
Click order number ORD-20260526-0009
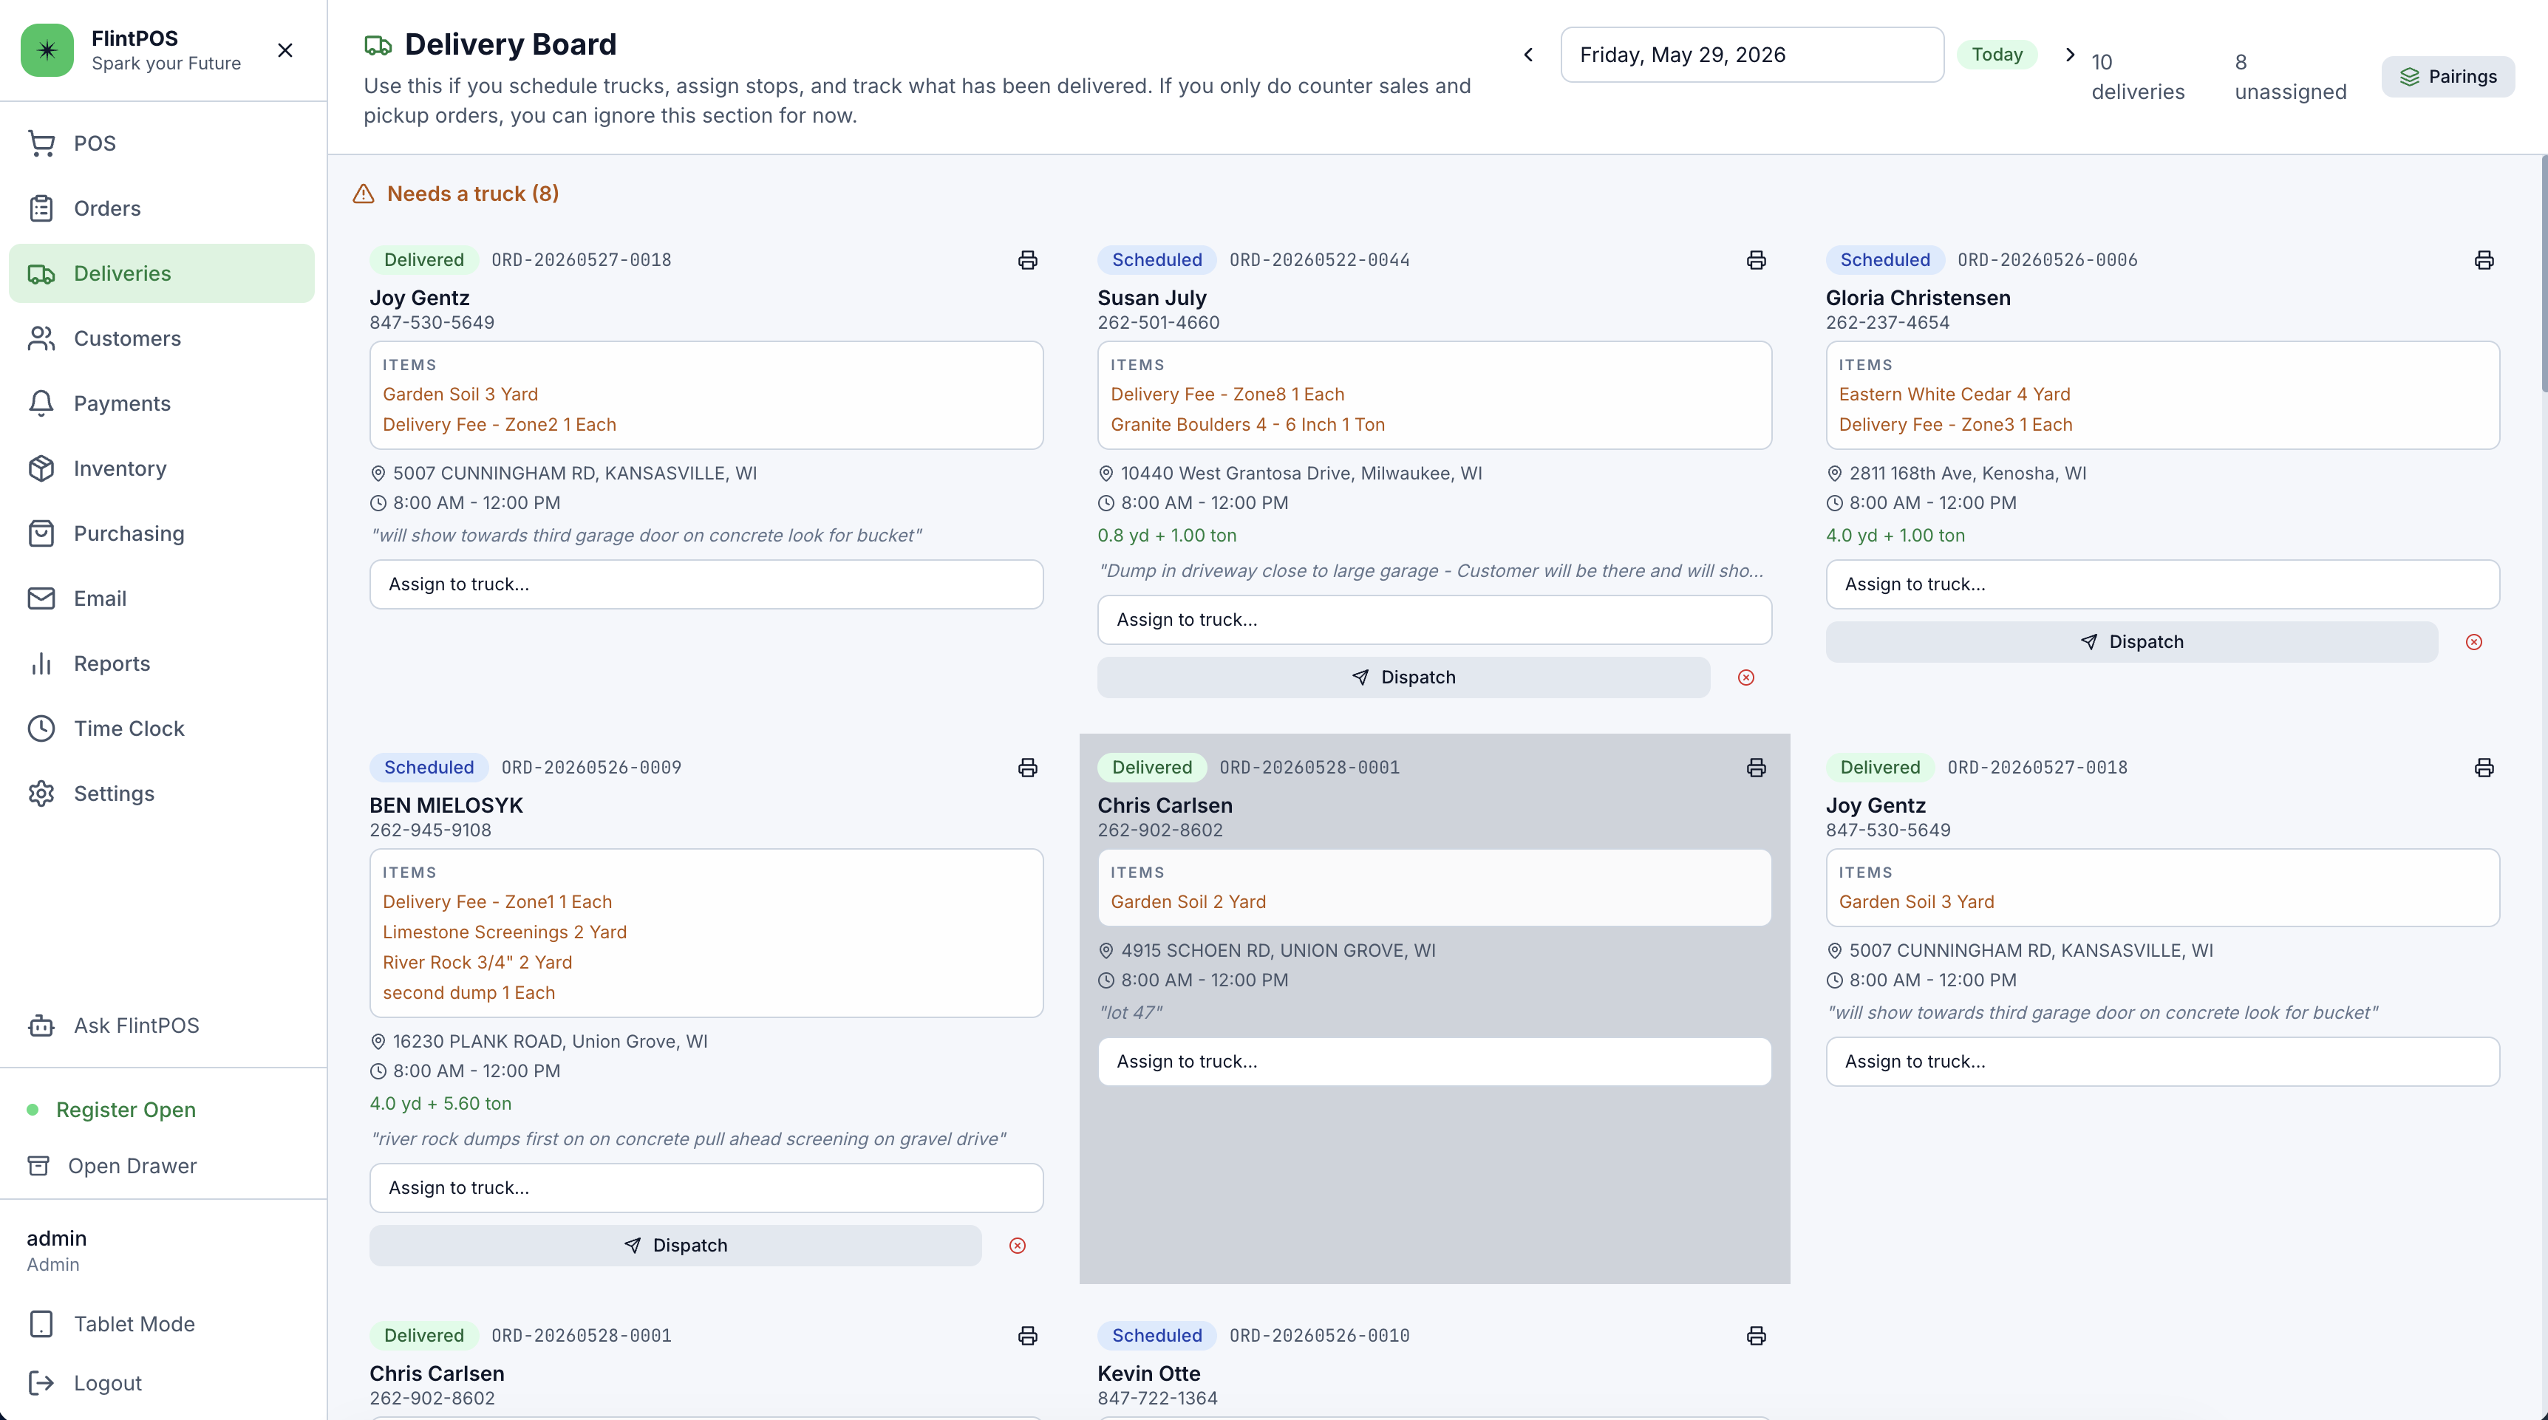coord(590,768)
